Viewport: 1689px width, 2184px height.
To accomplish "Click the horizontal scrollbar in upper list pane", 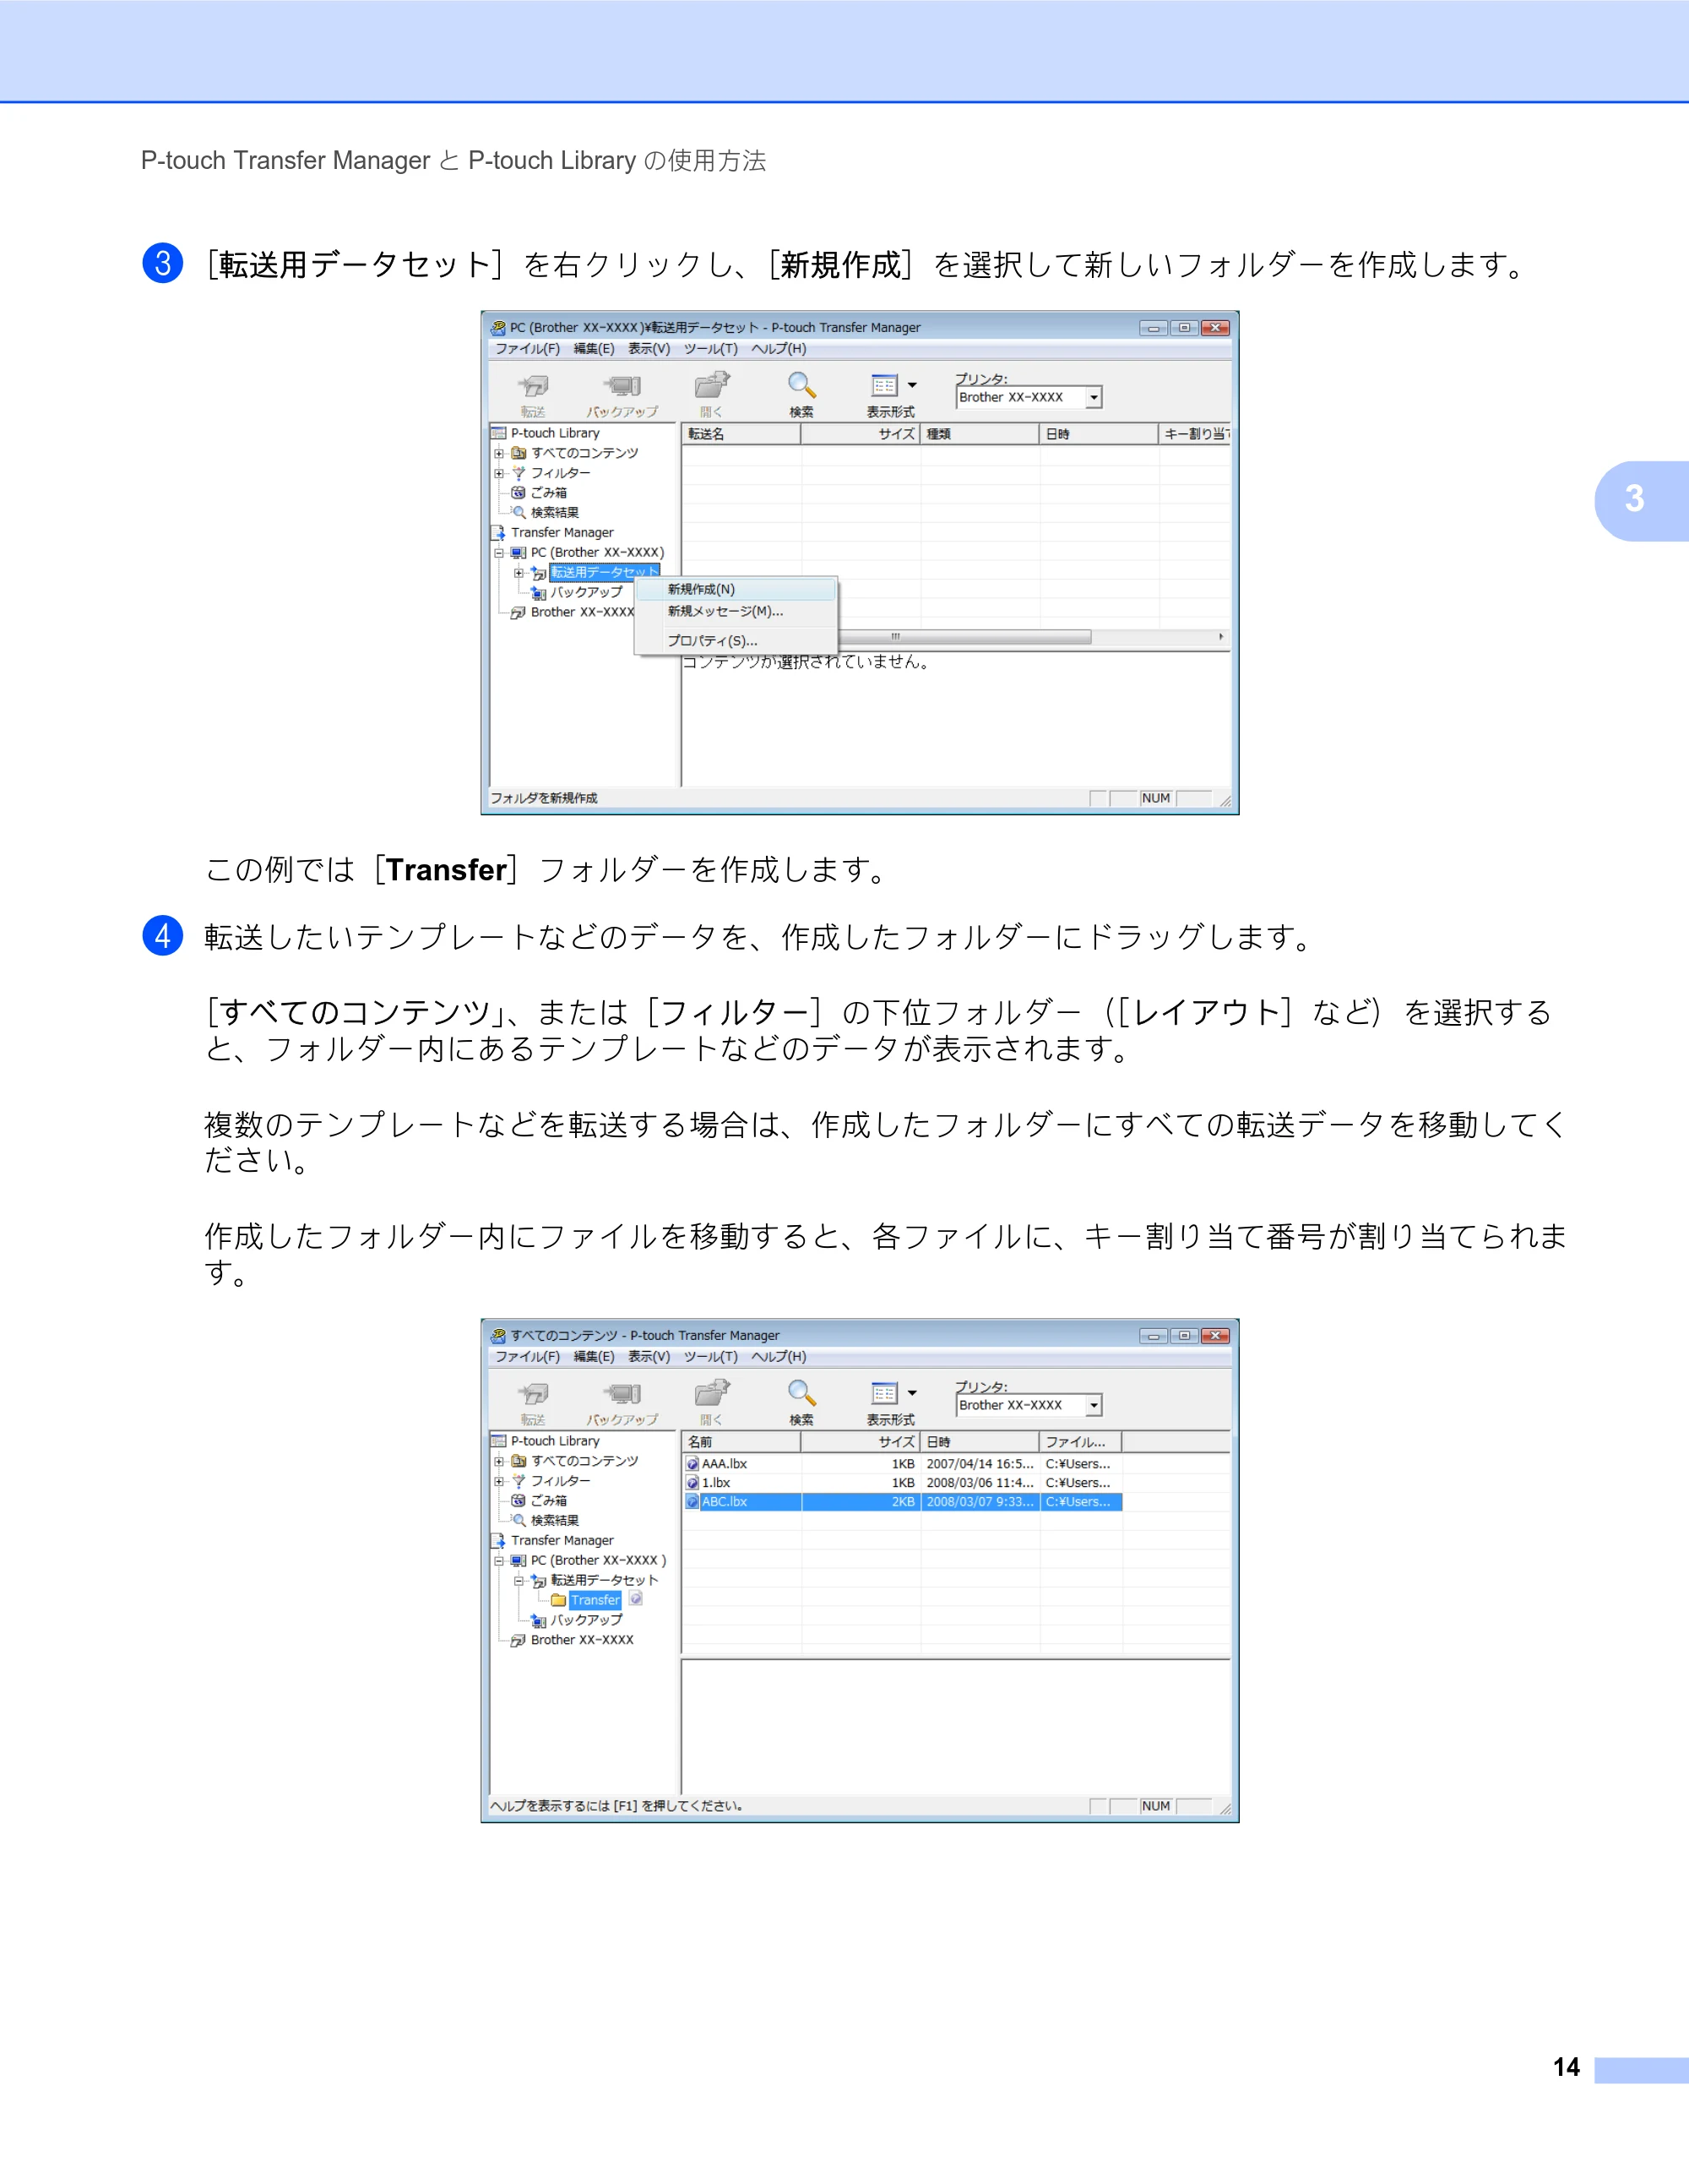I will (955, 636).
